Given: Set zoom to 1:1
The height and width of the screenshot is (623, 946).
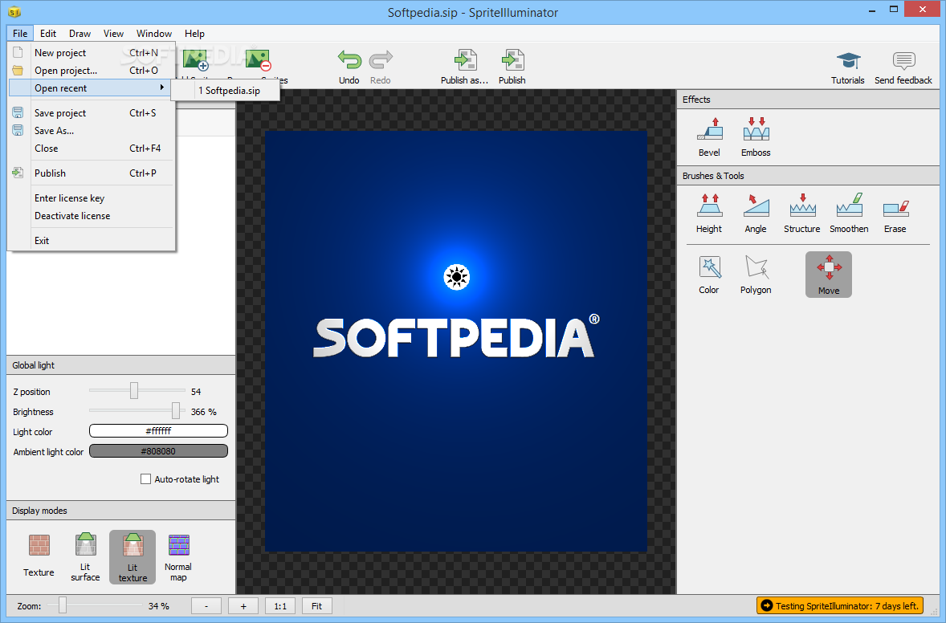Looking at the screenshot, I should (280, 606).
